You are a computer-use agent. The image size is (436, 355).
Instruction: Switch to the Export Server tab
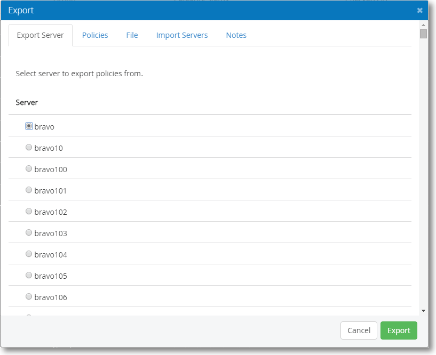click(x=41, y=35)
